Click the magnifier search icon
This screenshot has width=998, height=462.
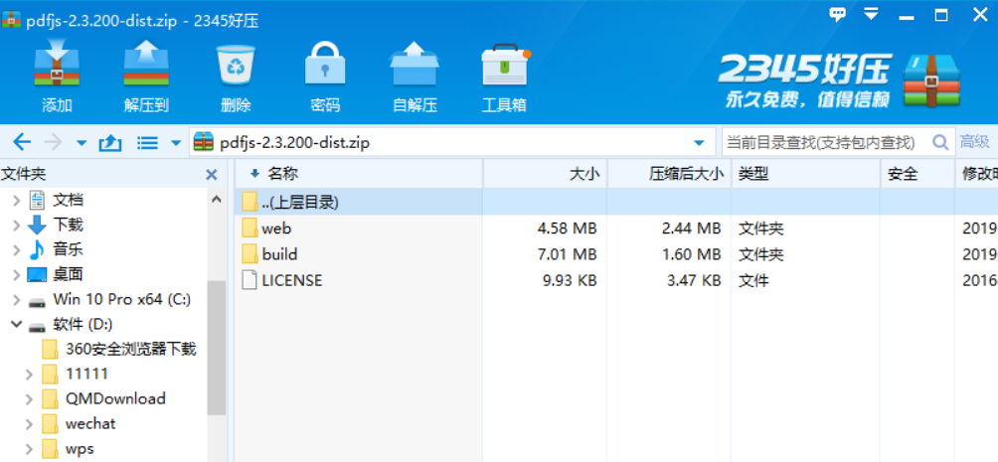(940, 142)
